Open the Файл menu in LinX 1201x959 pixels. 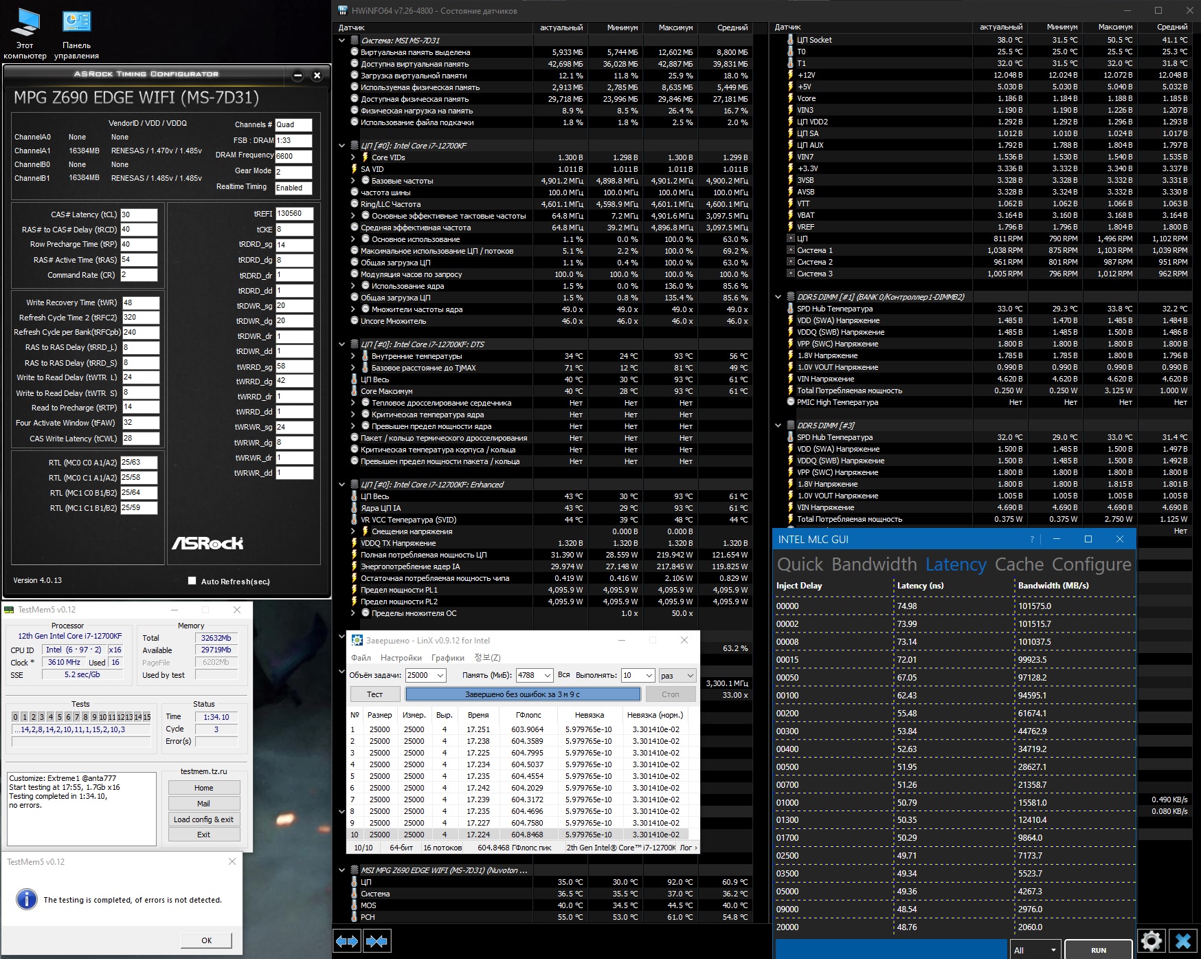(x=361, y=658)
